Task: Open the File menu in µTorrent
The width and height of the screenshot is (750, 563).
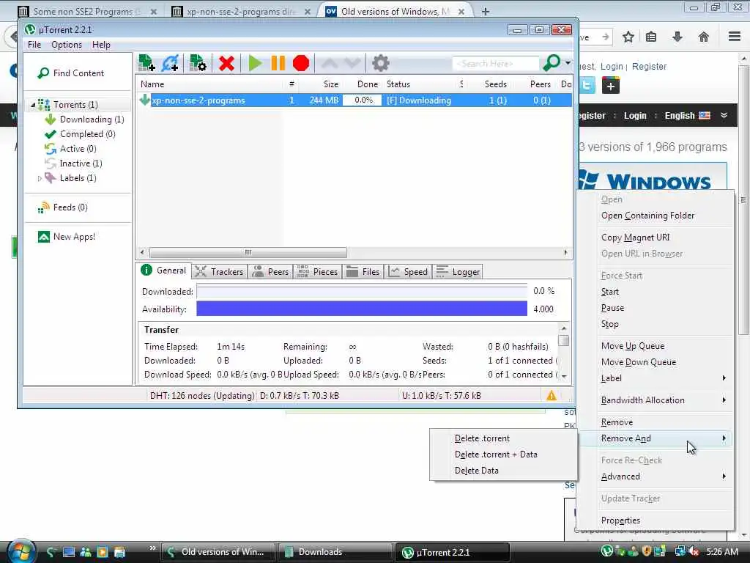Action: coord(34,45)
